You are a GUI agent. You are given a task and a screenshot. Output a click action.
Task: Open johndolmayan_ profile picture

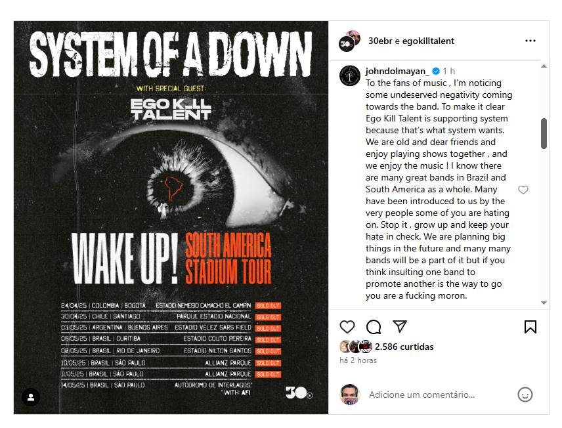(349, 75)
